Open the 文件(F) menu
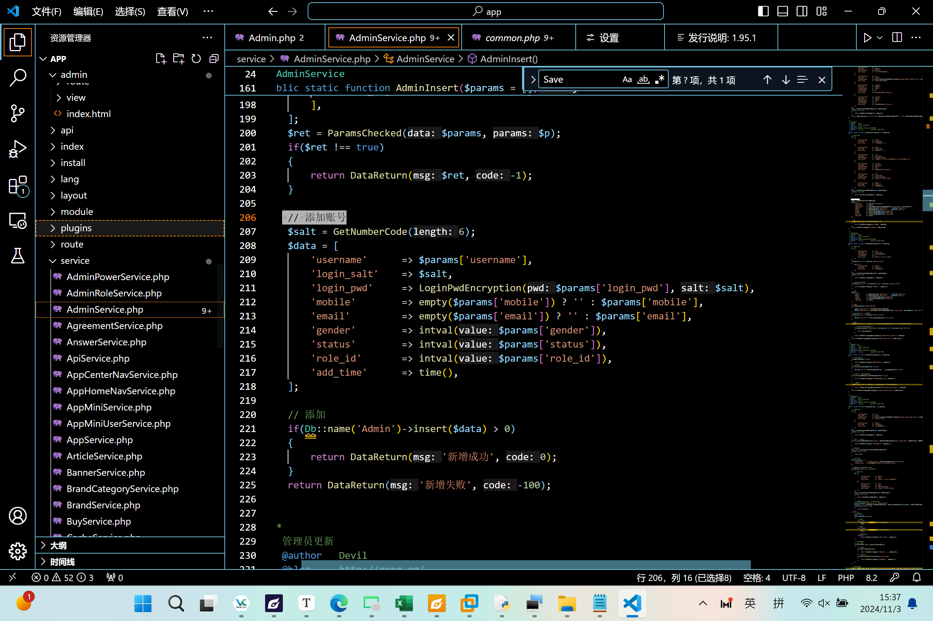 coord(46,11)
